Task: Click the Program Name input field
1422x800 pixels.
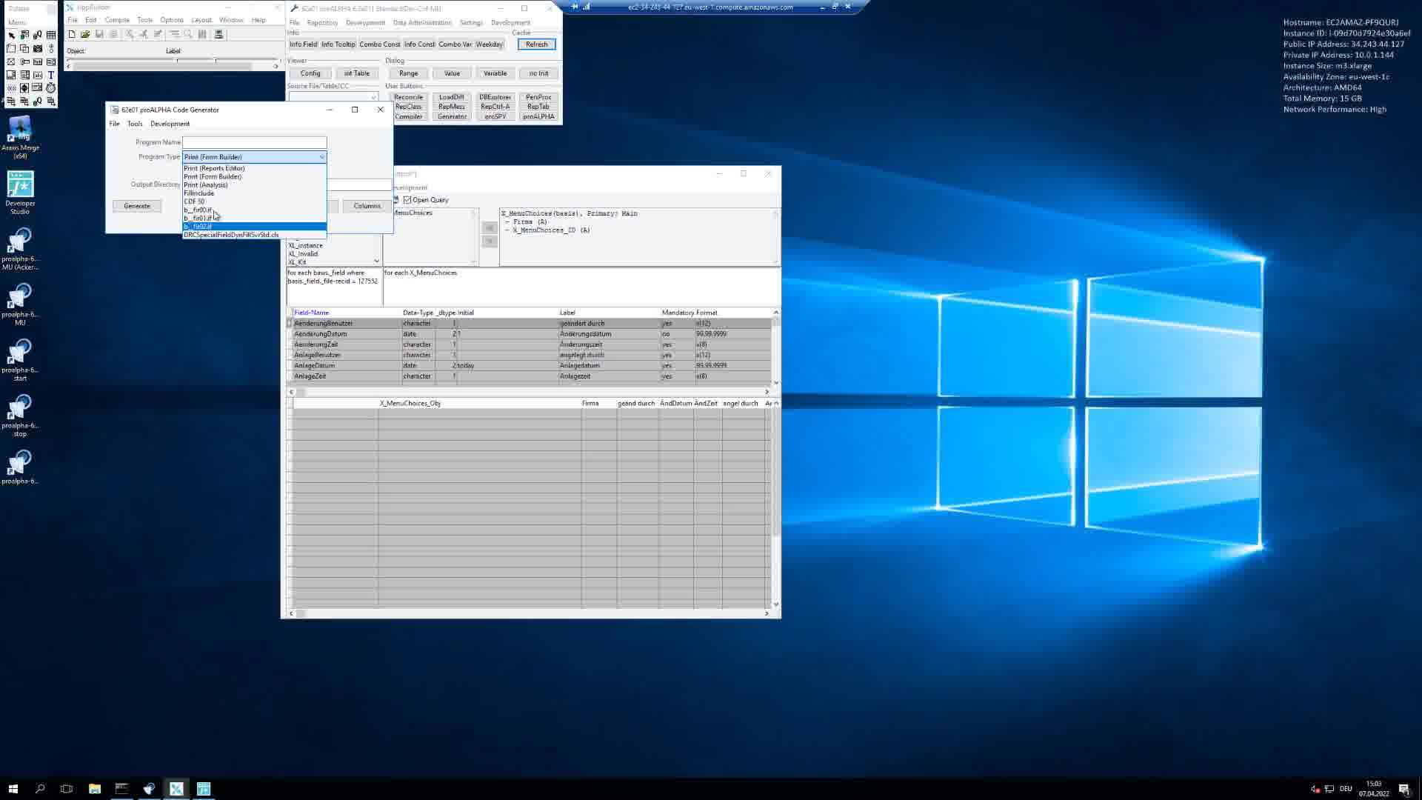Action: pyautogui.click(x=254, y=142)
